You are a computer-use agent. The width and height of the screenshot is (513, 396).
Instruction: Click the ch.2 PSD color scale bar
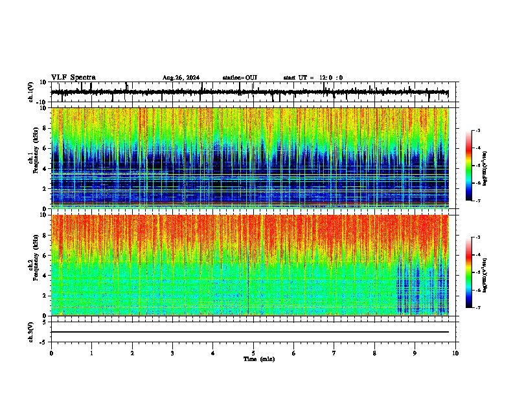coord(469,272)
